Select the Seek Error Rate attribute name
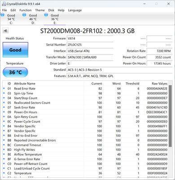Screen dimensions: 175x180 (x=25, y=108)
